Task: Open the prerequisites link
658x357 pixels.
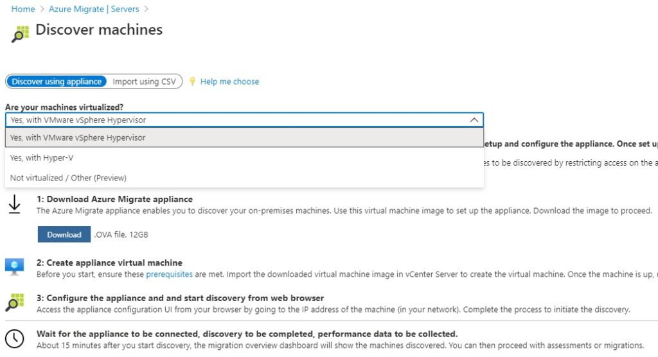Action: (169, 274)
